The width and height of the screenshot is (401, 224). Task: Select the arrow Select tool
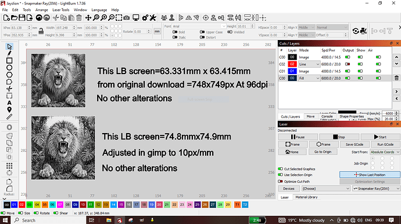9,47
